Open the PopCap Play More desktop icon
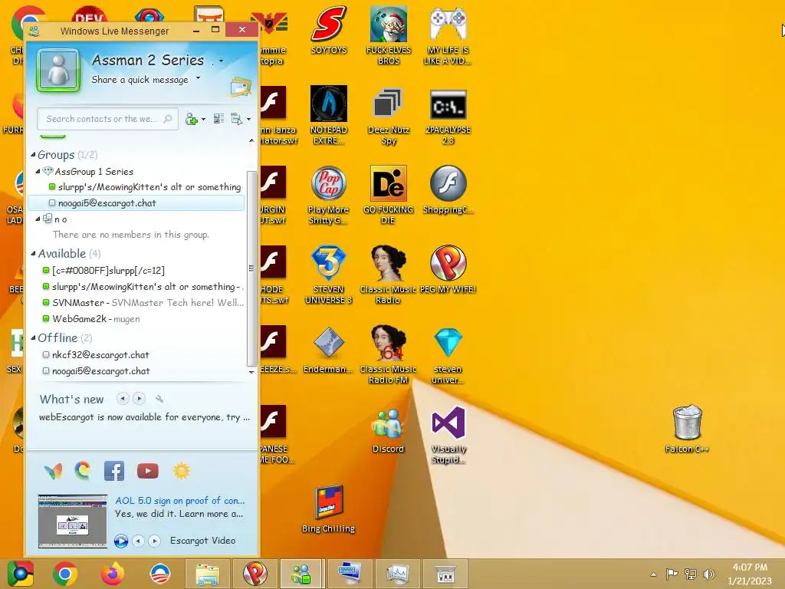This screenshot has height=589, width=785. tap(328, 196)
